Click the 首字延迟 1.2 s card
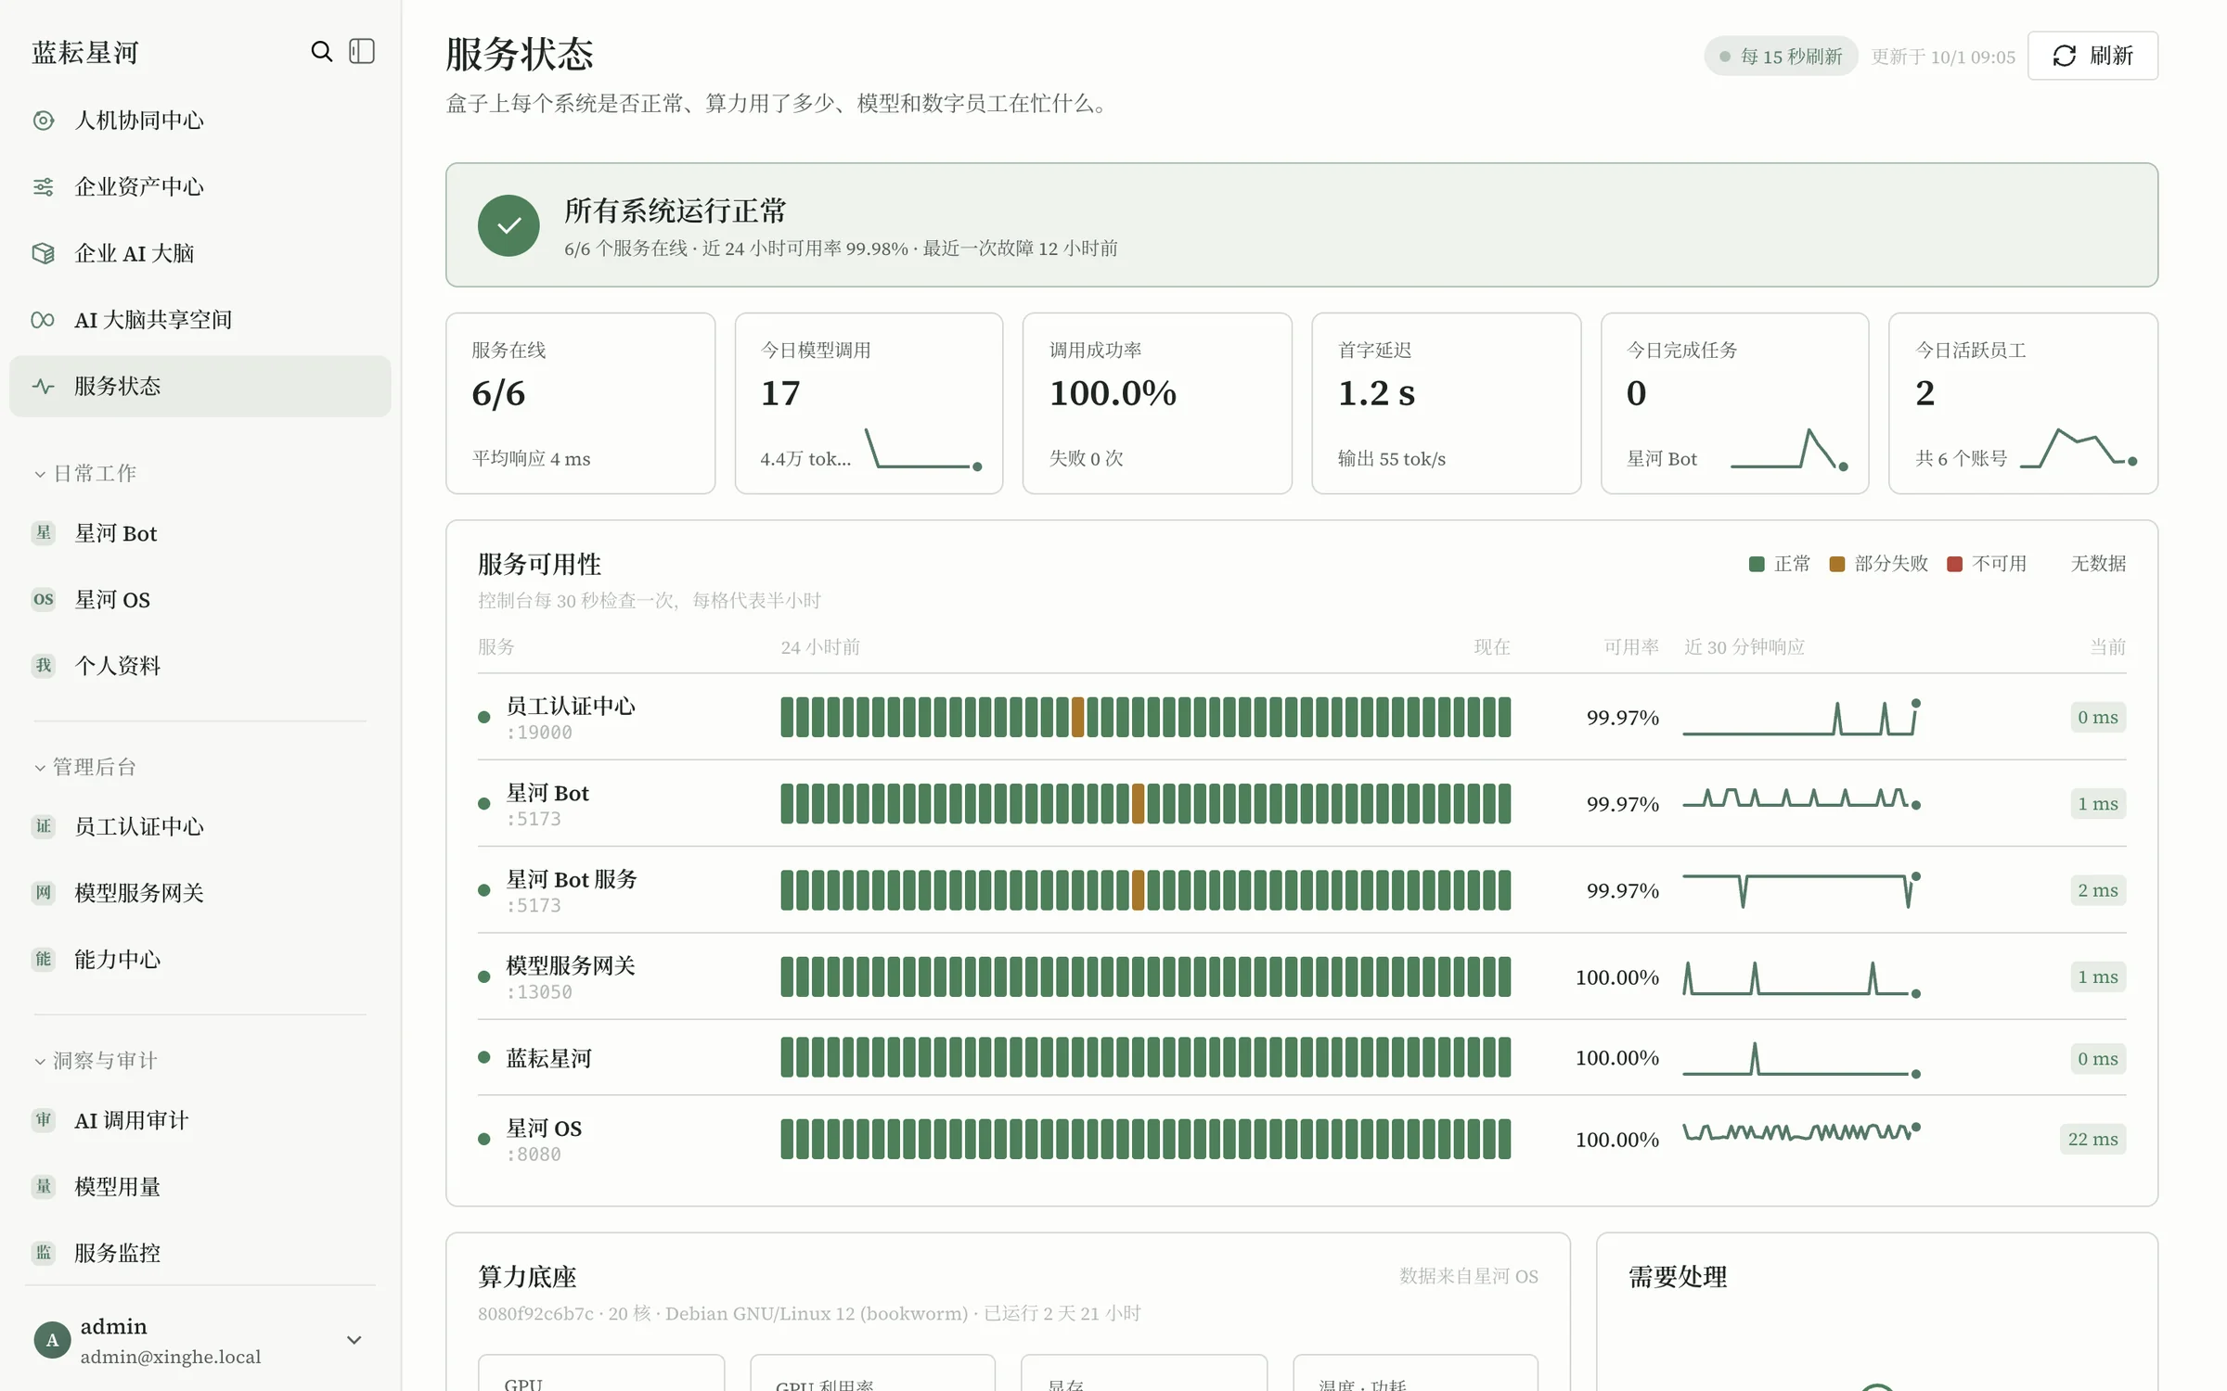This screenshot has height=1391, width=2227. pos(1446,403)
